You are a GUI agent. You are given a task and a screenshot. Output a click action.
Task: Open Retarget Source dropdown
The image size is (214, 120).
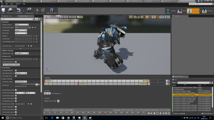point(22,25)
